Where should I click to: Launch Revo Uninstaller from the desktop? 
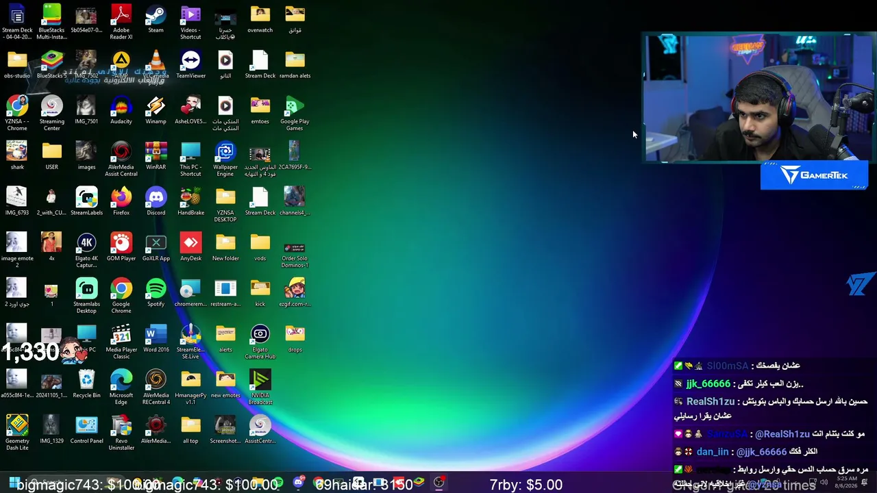tap(121, 433)
